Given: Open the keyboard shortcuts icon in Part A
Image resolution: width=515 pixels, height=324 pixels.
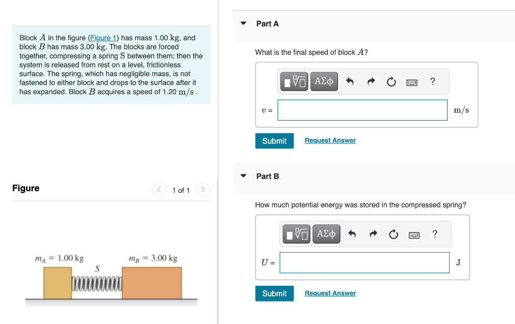Looking at the screenshot, I should (x=411, y=82).
